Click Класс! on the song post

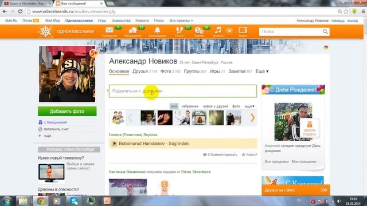[251, 154]
